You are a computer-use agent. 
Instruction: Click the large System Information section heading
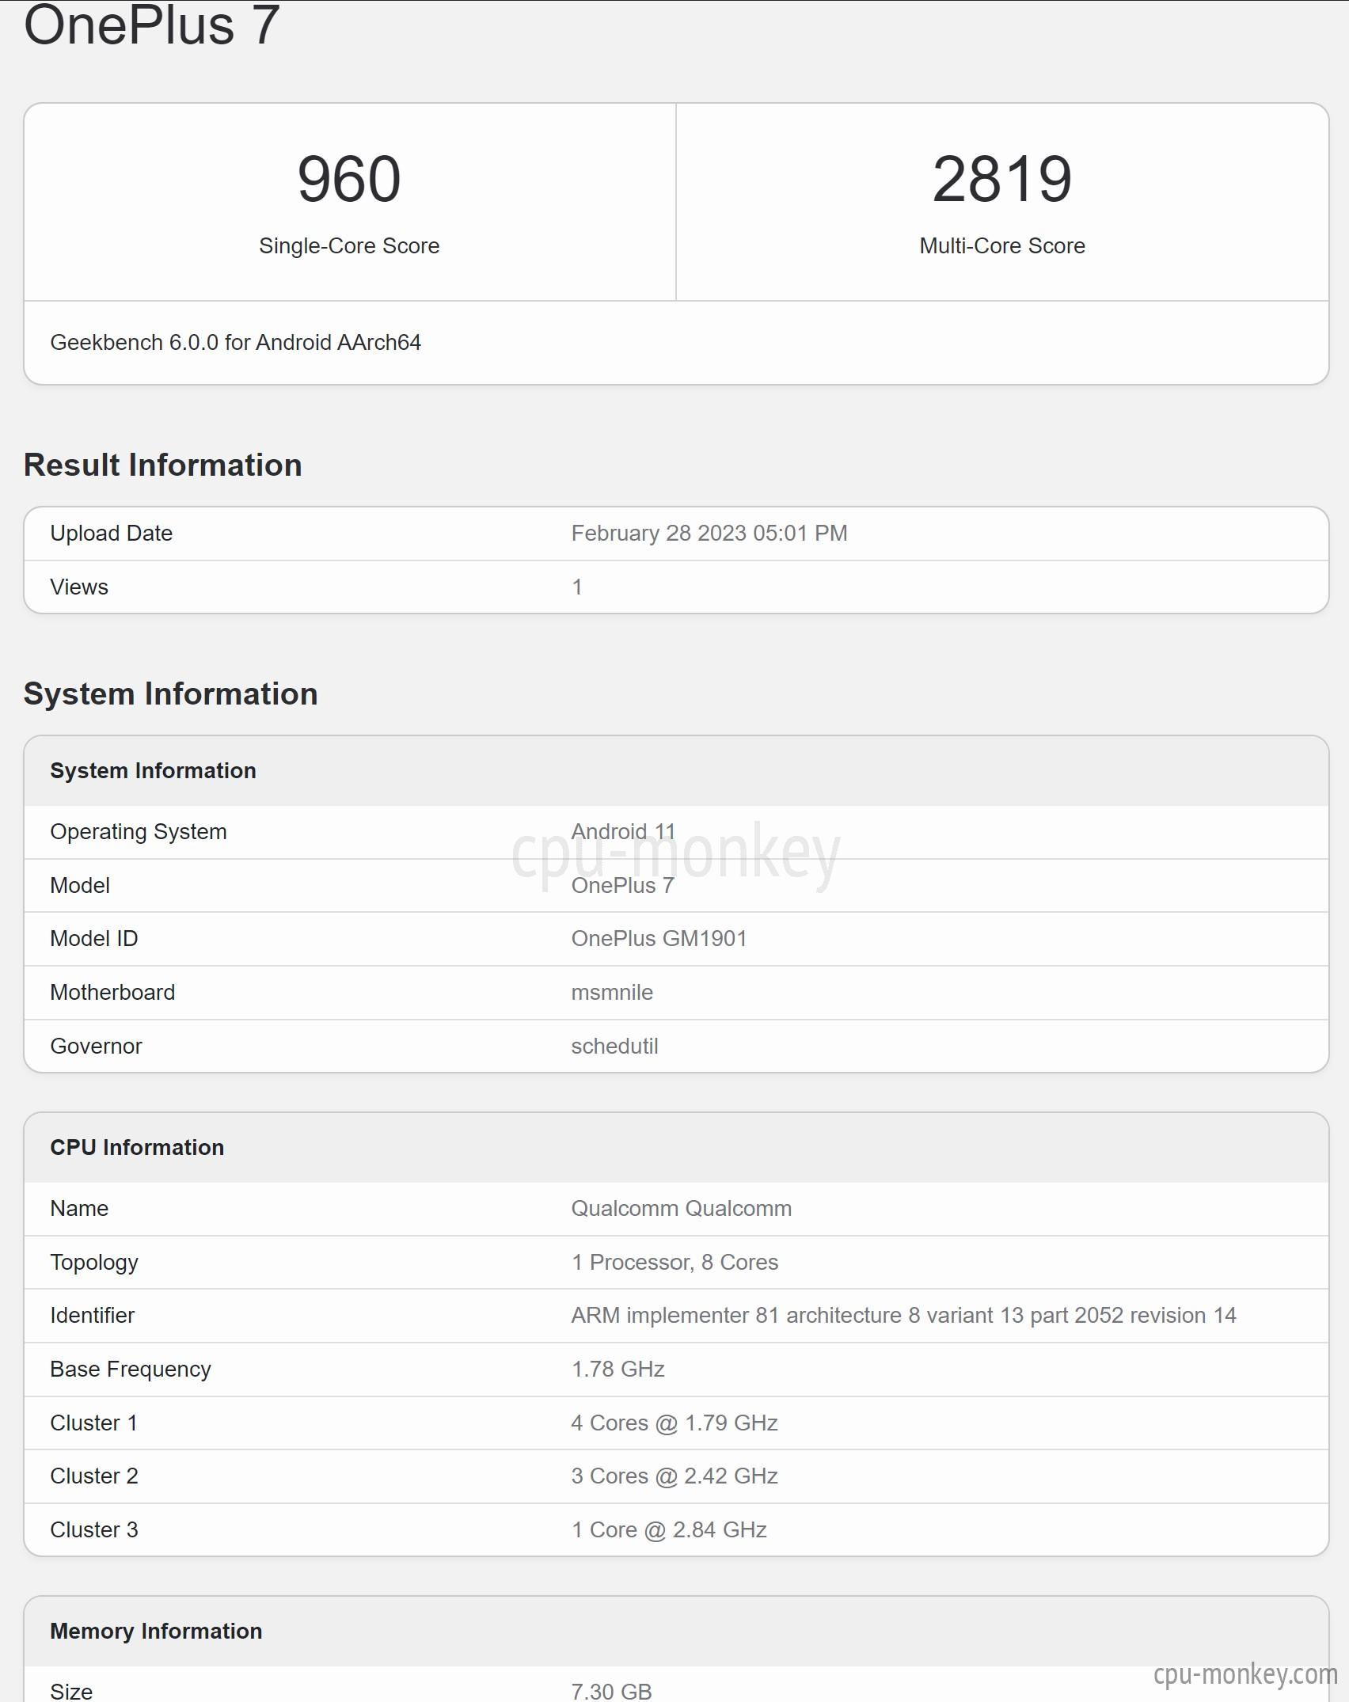[171, 693]
